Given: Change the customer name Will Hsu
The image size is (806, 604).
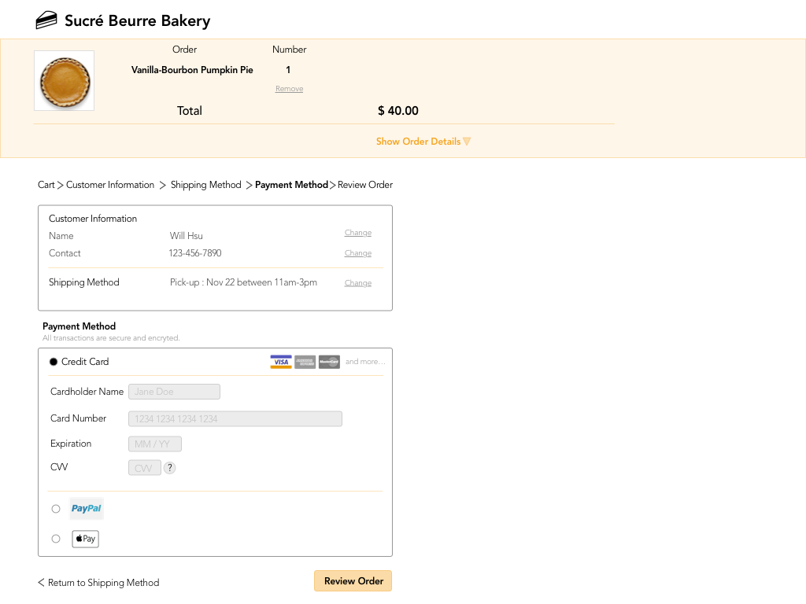Looking at the screenshot, I should pyautogui.click(x=357, y=233).
